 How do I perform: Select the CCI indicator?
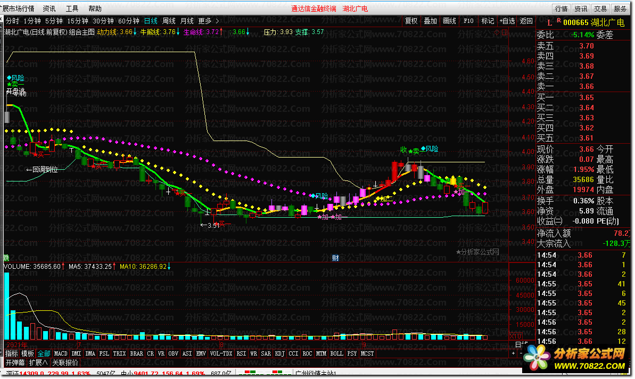294,353
